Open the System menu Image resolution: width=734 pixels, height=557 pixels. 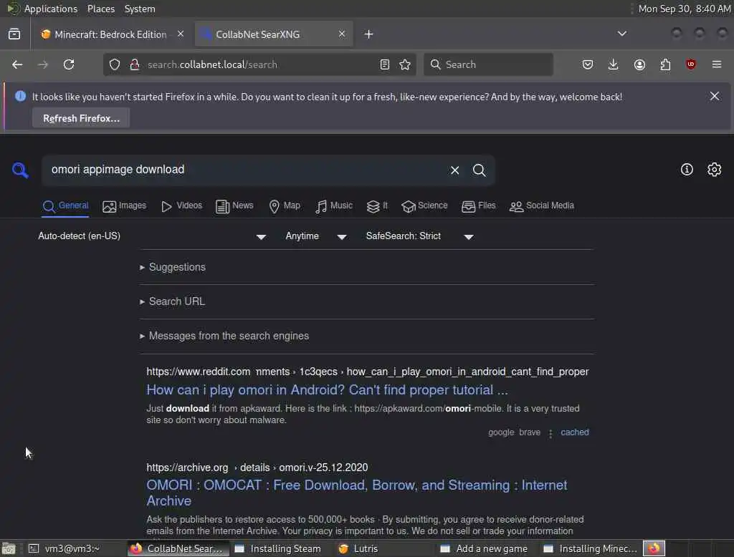click(x=140, y=9)
